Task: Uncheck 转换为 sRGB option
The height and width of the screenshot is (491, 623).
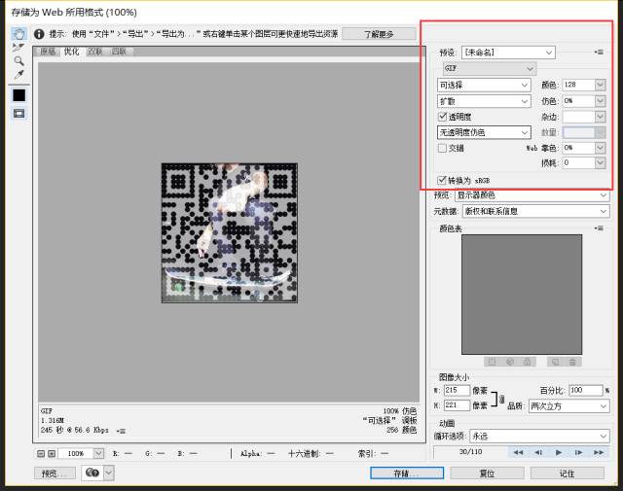Action: tap(443, 180)
